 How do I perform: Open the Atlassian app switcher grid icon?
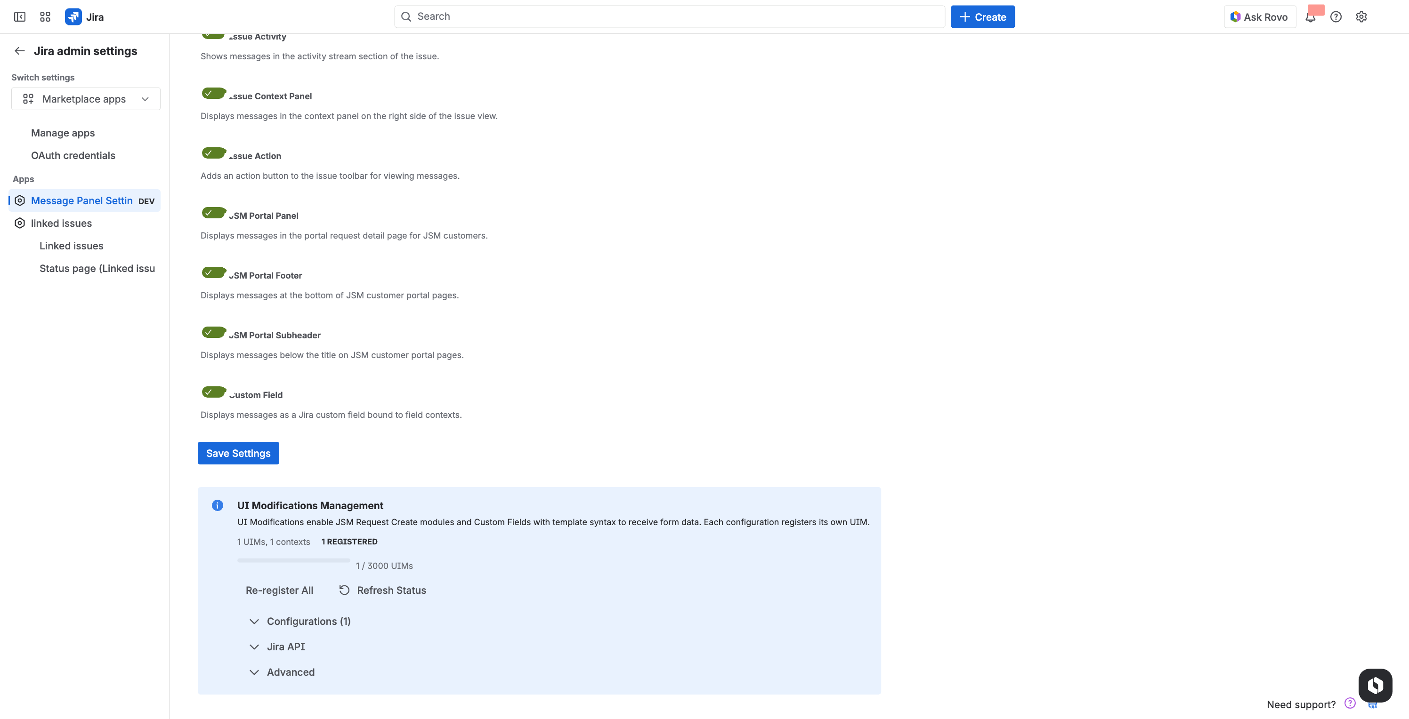tap(45, 16)
